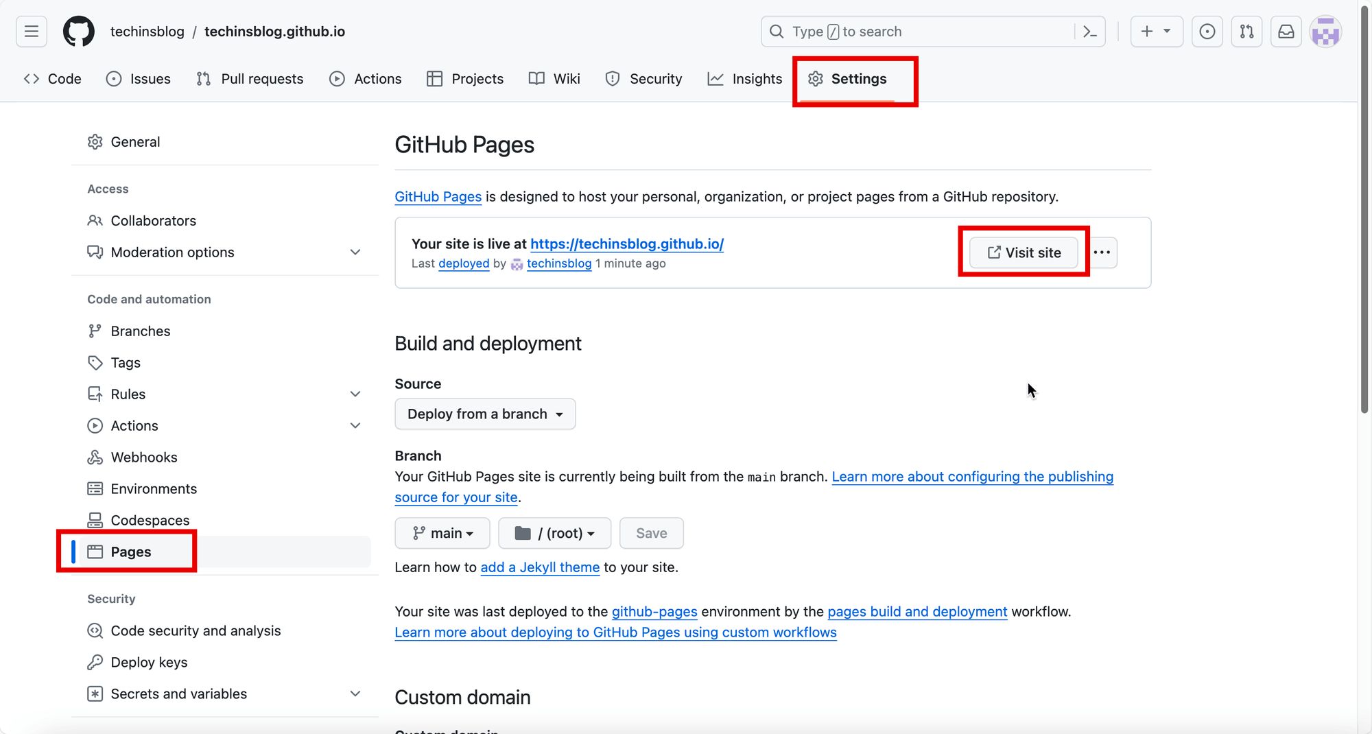Image resolution: width=1372 pixels, height=734 pixels.
Task: Open the add a Jekyll theme link
Action: pos(540,568)
